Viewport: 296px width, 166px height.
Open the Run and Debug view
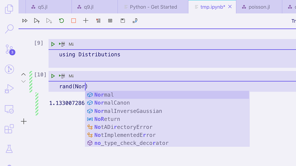click(9, 89)
